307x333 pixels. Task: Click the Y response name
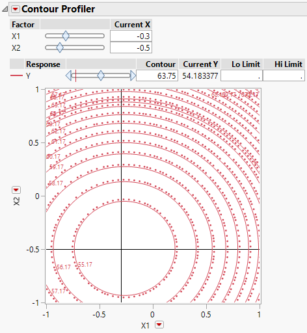coord(28,76)
